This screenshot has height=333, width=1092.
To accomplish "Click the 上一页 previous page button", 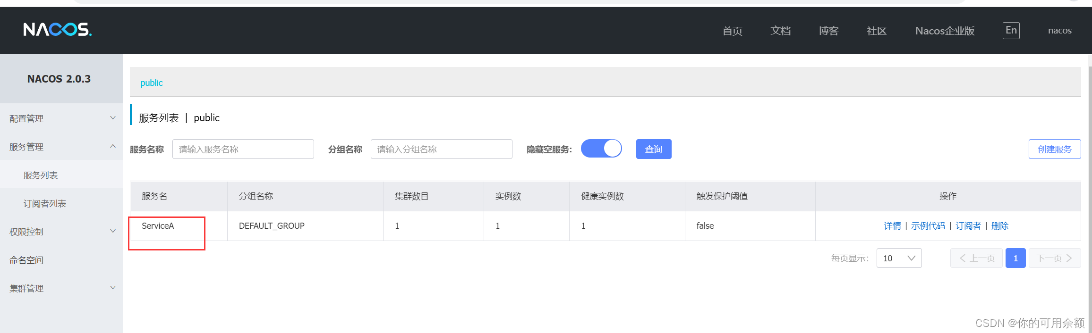I will click(976, 258).
